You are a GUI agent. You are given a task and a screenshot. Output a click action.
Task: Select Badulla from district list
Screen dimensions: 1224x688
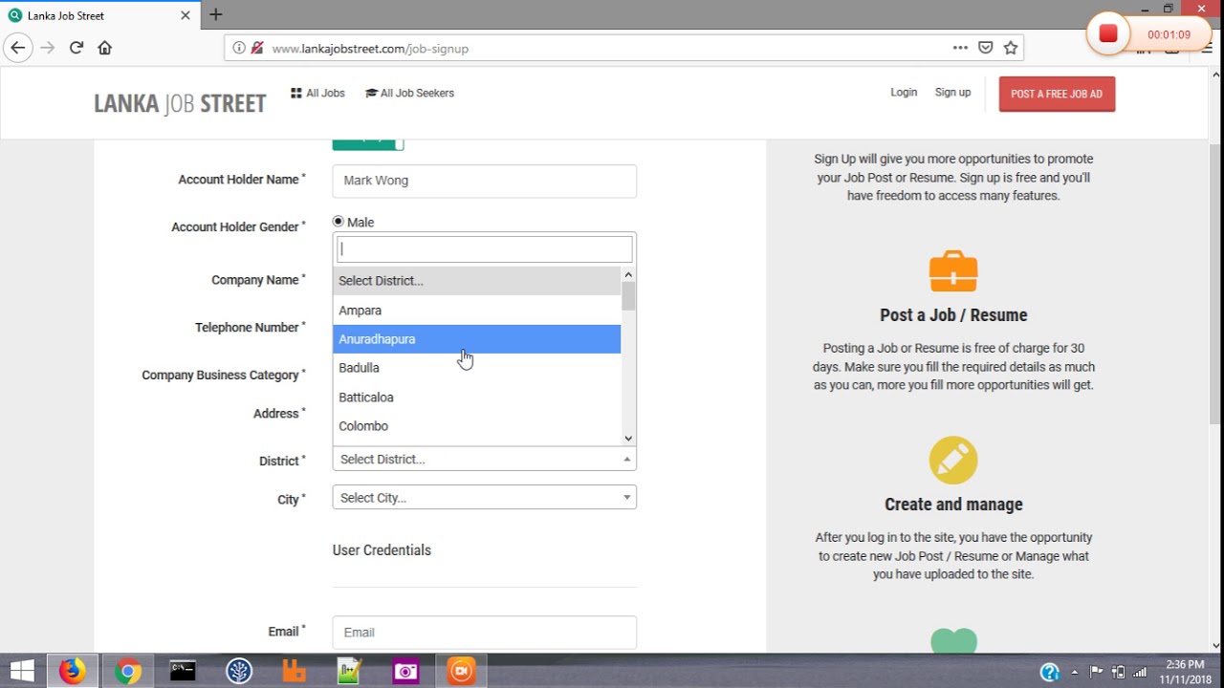[477, 368]
